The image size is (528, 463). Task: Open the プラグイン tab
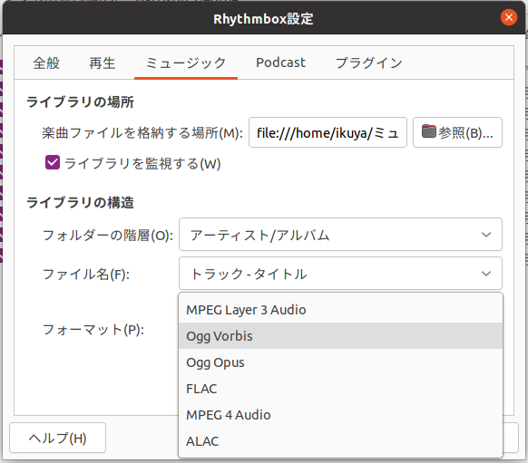tap(368, 63)
